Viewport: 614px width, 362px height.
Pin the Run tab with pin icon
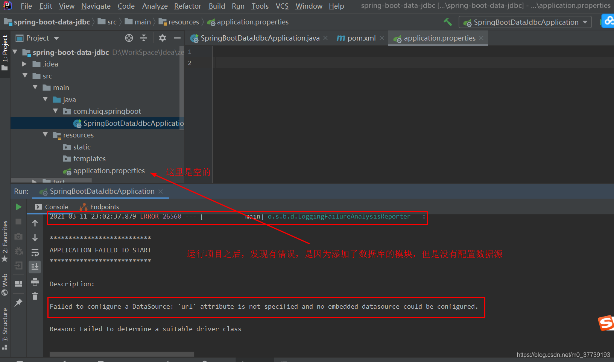(x=18, y=303)
